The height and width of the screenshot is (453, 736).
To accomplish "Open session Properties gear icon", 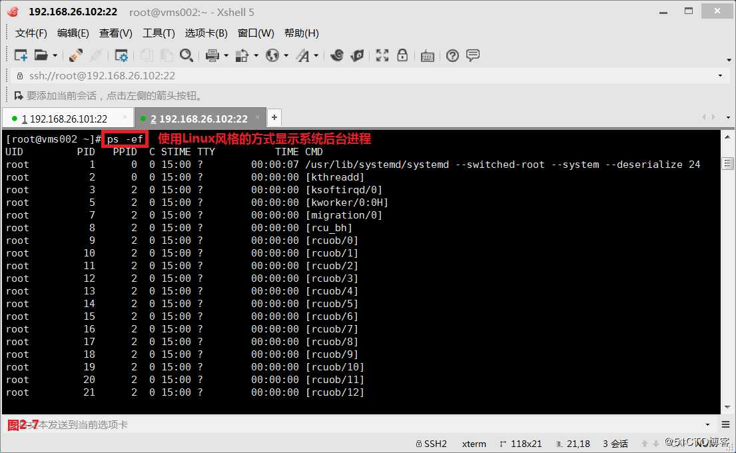I will tap(121, 55).
